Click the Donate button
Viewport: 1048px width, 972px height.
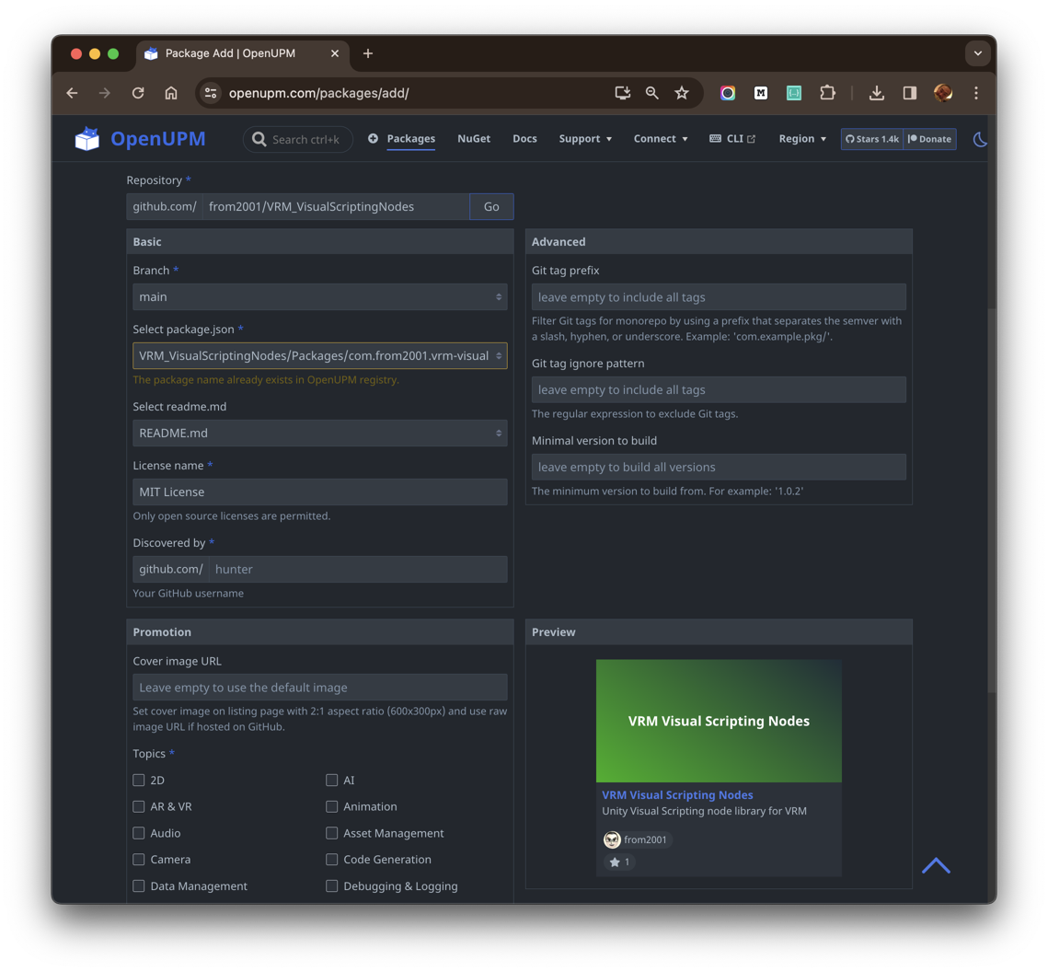coord(929,139)
